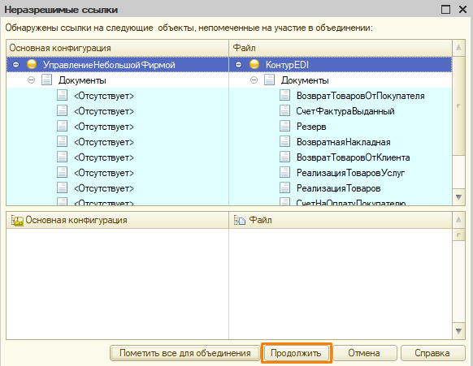Open help via Справка button
Screen dimensions: 473x366
432,353
